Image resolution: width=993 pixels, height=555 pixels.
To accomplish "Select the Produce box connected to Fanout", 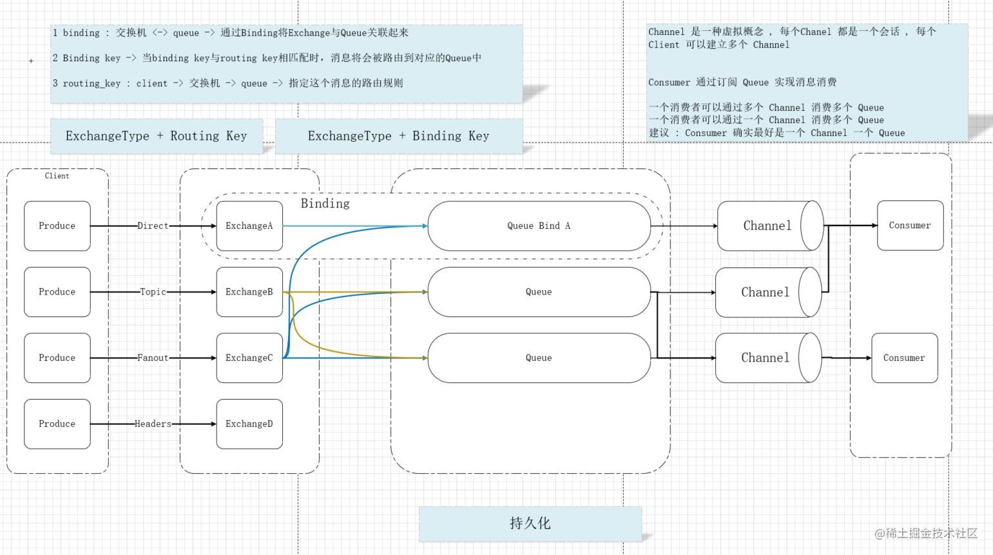I will click(57, 358).
